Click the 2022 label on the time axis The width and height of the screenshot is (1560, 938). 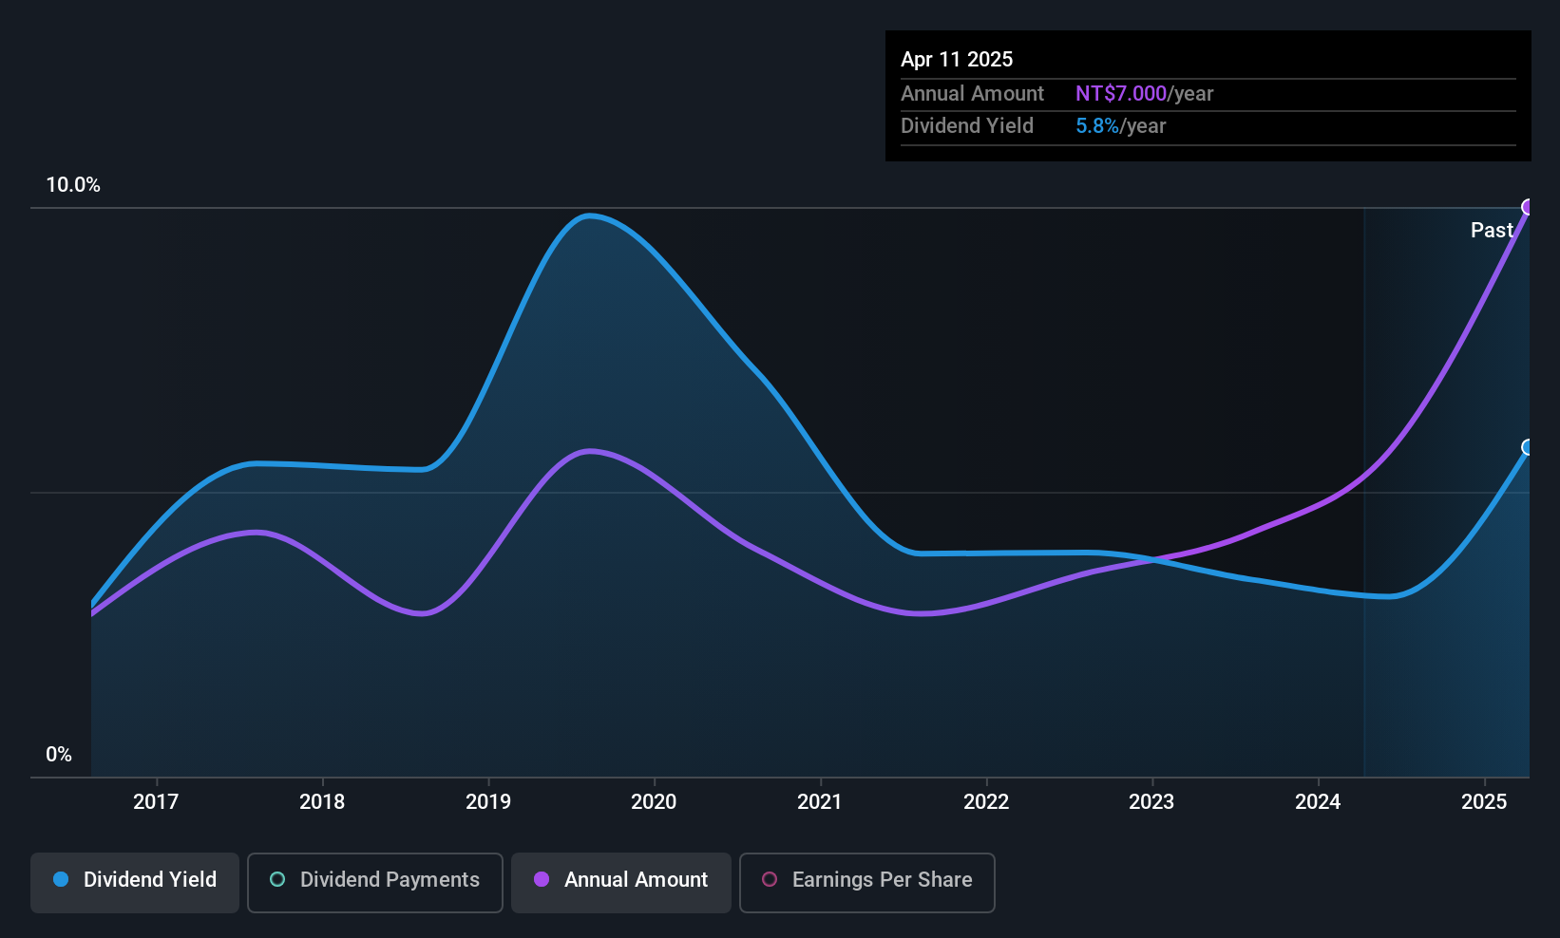point(986,801)
